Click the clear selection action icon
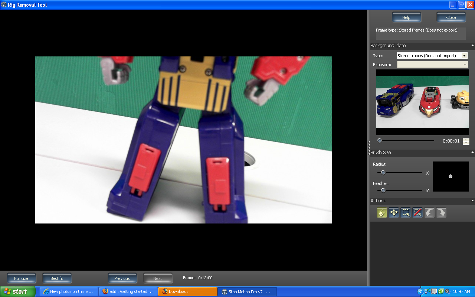The width and height of the screenshot is (475, 297). pyautogui.click(x=417, y=213)
